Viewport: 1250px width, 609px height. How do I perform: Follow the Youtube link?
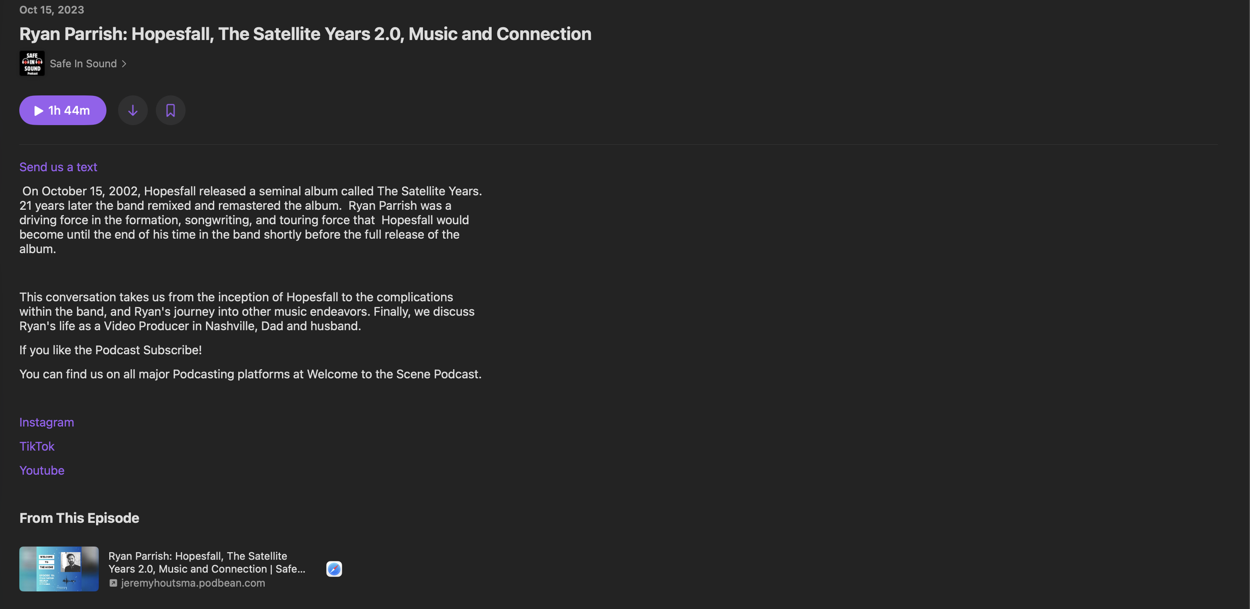tap(42, 470)
